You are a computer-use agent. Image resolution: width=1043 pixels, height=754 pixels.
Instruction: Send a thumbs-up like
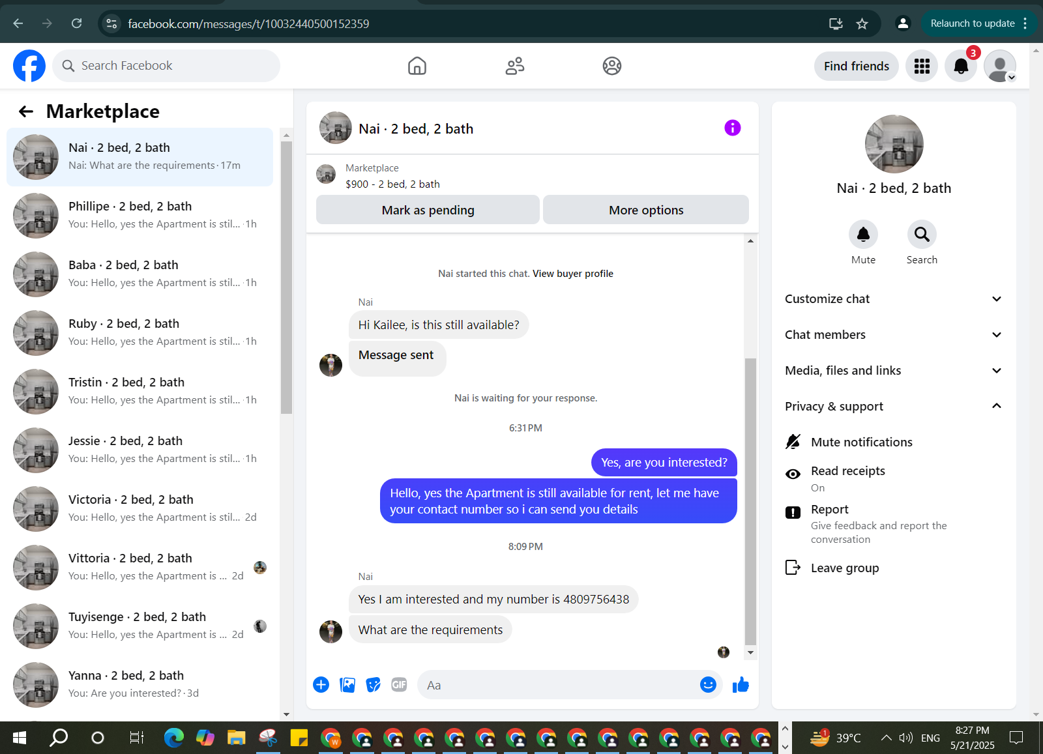(x=741, y=684)
